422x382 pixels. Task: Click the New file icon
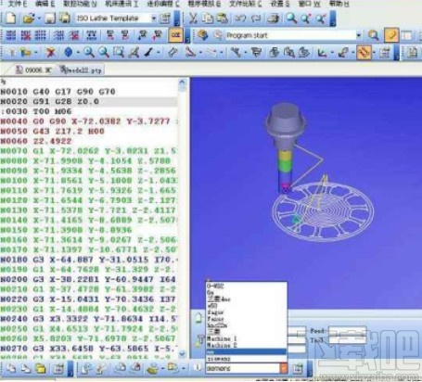11,19
